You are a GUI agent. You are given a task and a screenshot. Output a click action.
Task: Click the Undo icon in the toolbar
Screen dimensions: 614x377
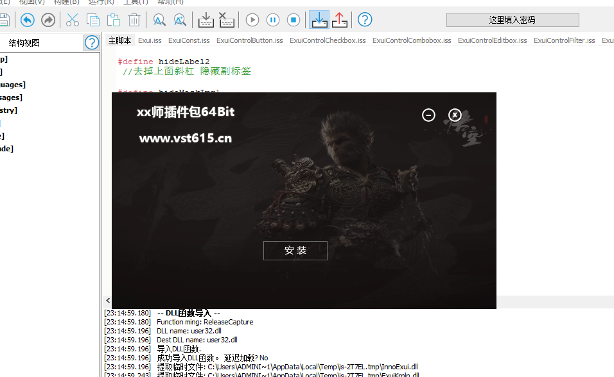[26, 20]
